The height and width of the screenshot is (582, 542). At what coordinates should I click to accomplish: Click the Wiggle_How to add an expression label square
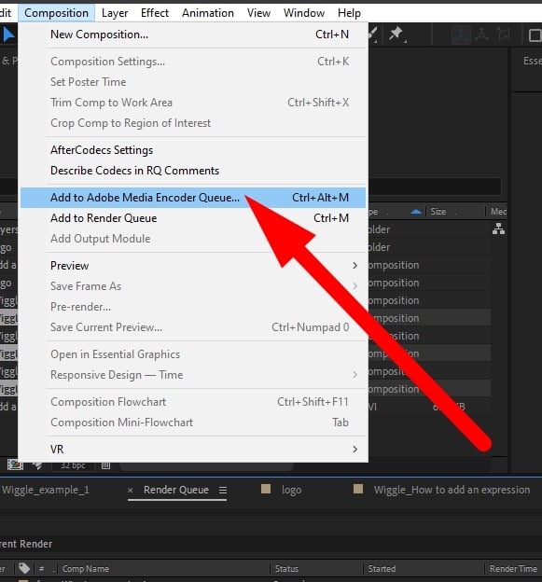(358, 489)
